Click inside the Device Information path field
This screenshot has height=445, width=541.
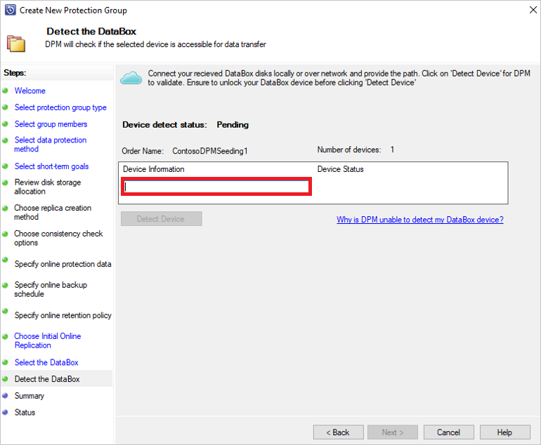click(x=216, y=187)
